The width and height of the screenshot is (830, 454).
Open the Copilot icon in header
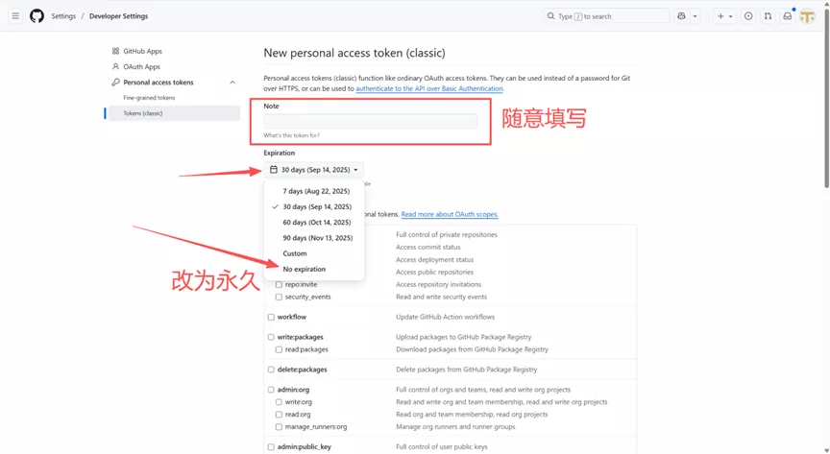coord(682,16)
